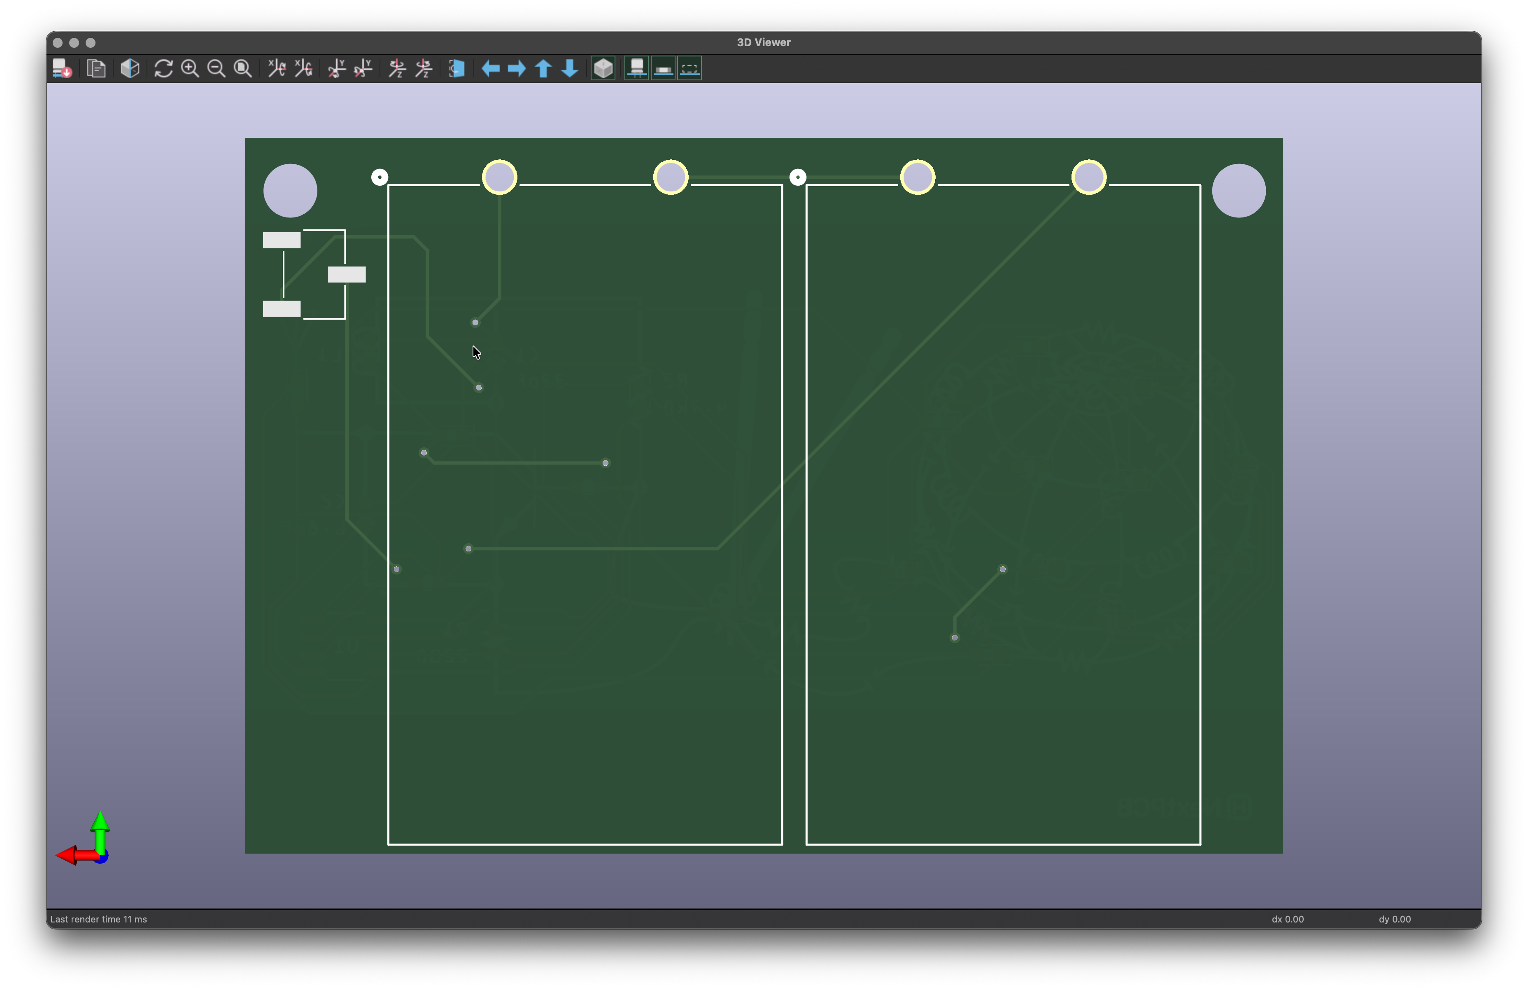The image size is (1528, 990).
Task: Zoom in on the 3D board view
Action: (x=190, y=69)
